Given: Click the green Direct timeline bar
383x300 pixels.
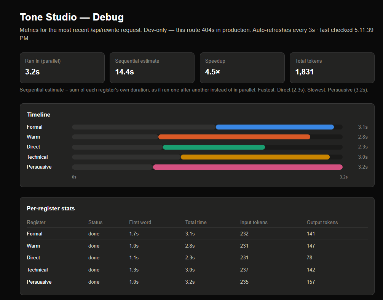Looking at the screenshot, I should click(x=214, y=147).
